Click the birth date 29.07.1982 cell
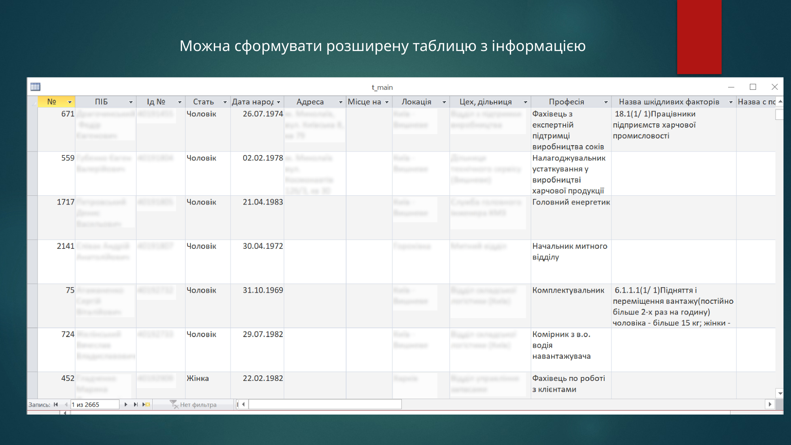Viewport: 791px width, 445px height. click(x=257, y=350)
